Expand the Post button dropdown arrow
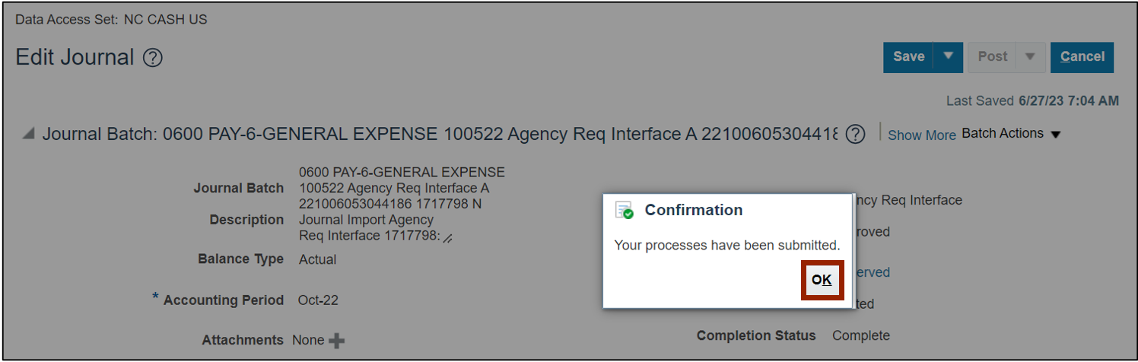The width and height of the screenshot is (1138, 362). [x=1030, y=57]
